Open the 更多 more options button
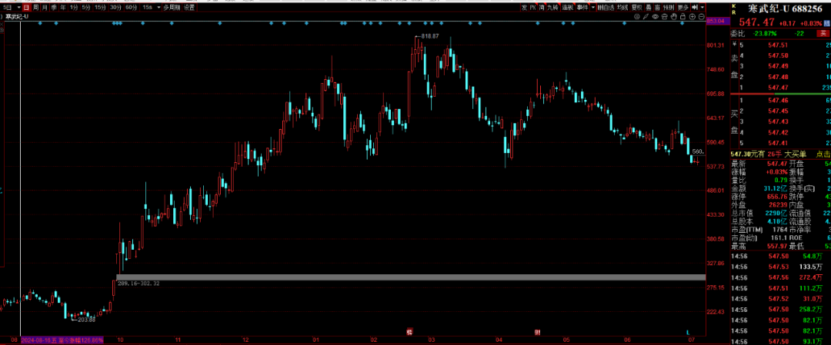The height and width of the screenshot is (345, 831). click(x=682, y=8)
